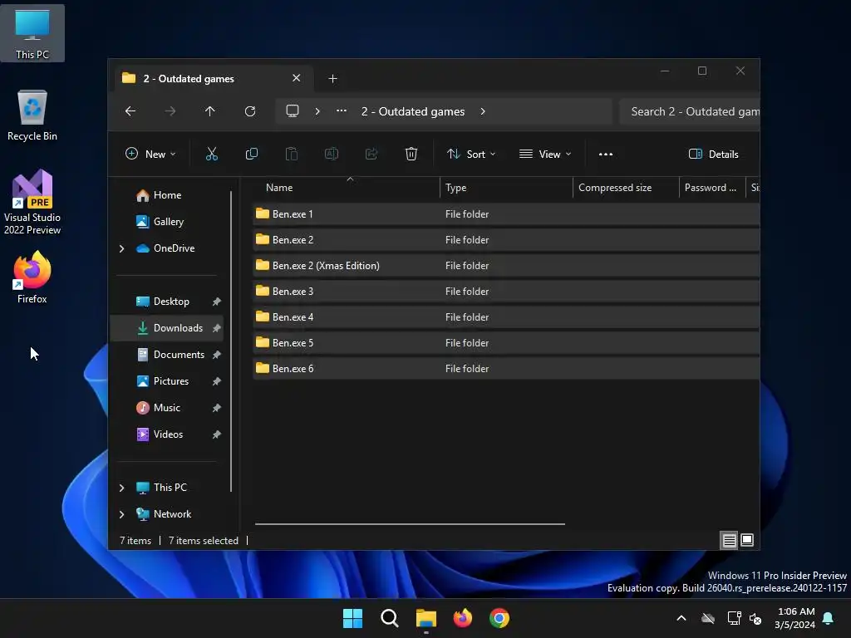Sort by the Type column header
The width and height of the screenshot is (851, 638).
click(x=506, y=188)
